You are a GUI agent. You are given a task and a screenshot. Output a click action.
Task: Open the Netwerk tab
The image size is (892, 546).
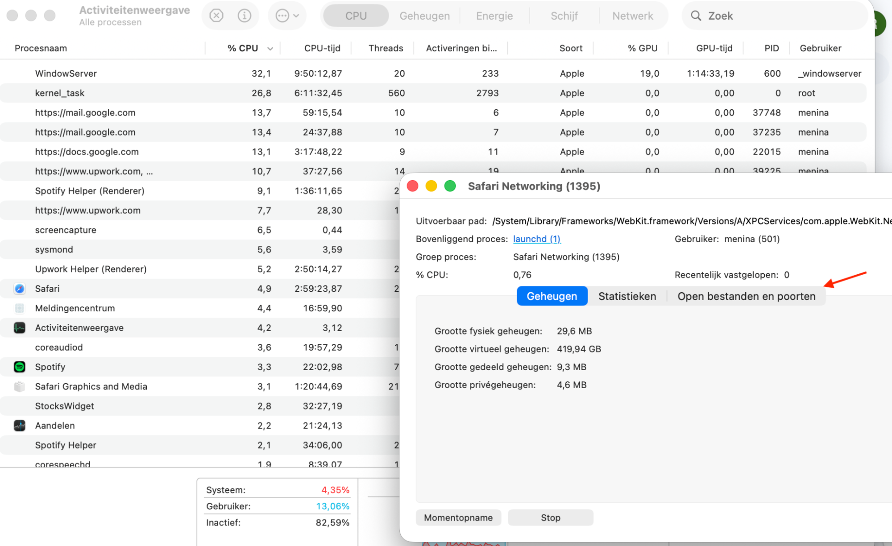(633, 15)
